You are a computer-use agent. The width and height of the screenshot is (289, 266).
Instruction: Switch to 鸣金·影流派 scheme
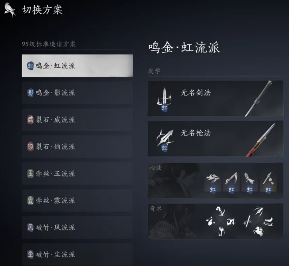pyautogui.click(x=77, y=93)
